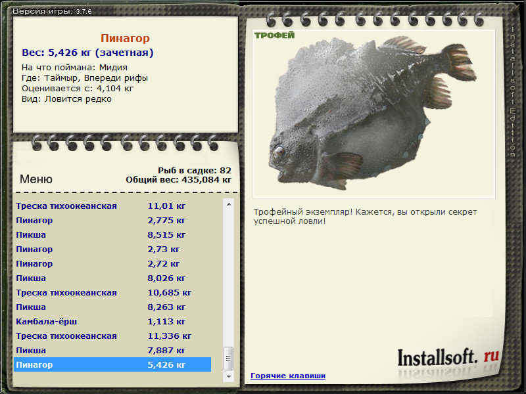This screenshot has height=394, width=526.
Task: Select the Камбала-ёрш 1,113 кг row
Action: (112, 321)
